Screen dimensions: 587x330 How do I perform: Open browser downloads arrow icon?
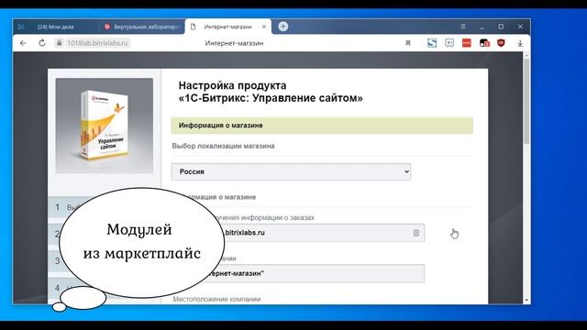pos(520,43)
